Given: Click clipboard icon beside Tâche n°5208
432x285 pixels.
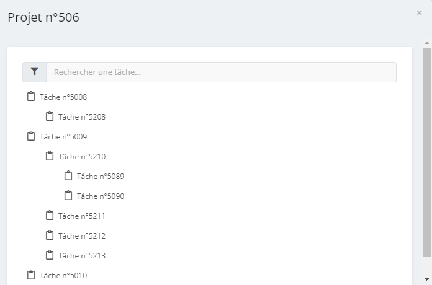Looking at the screenshot, I should (50, 116).
